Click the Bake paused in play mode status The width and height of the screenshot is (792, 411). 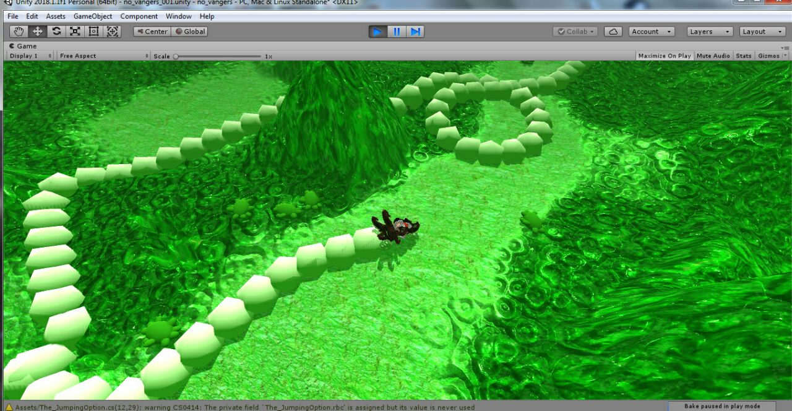tap(722, 406)
